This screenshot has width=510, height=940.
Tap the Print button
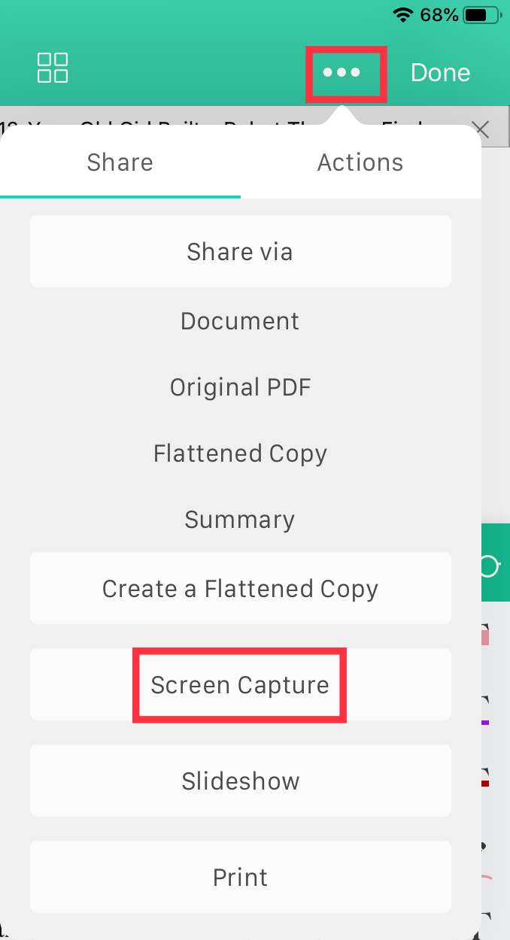tap(241, 877)
